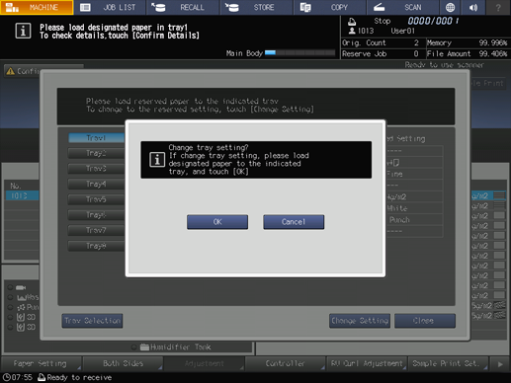Select Tray1 in the tray list
Image resolution: width=511 pixels, height=383 pixels.
tap(96, 138)
